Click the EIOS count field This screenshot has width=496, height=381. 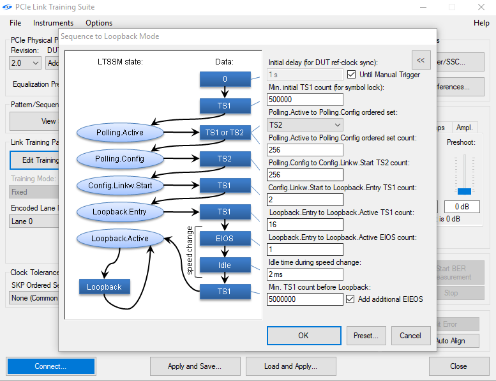pyautogui.click(x=305, y=250)
